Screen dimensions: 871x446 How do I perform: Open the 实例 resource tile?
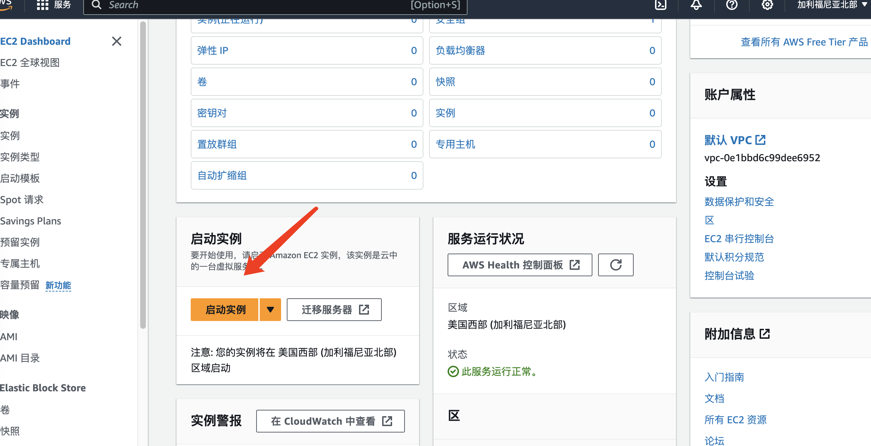point(545,113)
